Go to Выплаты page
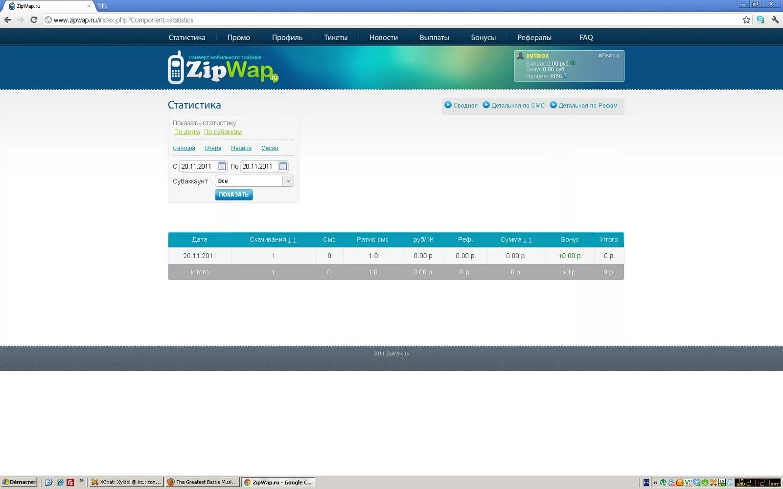 (x=434, y=38)
